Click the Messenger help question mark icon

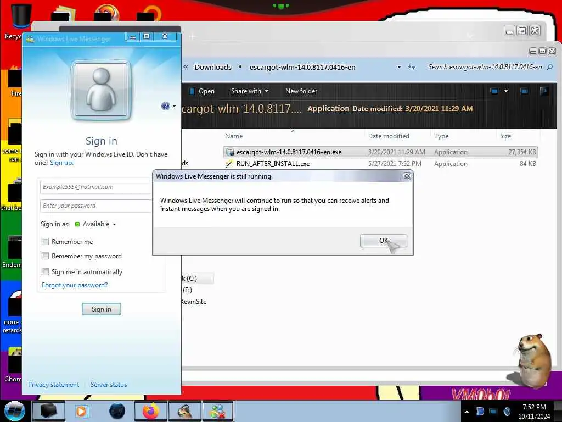point(165,106)
